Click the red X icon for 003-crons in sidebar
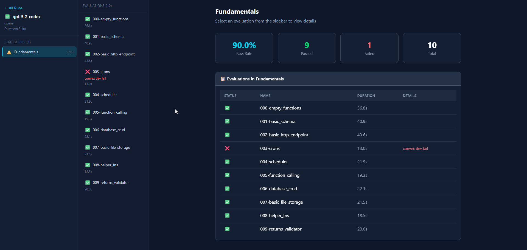Viewport: 527px width, 250px height. 88,72
